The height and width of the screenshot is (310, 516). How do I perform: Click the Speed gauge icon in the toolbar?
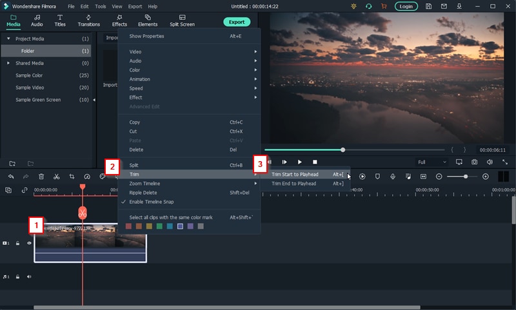tap(87, 177)
